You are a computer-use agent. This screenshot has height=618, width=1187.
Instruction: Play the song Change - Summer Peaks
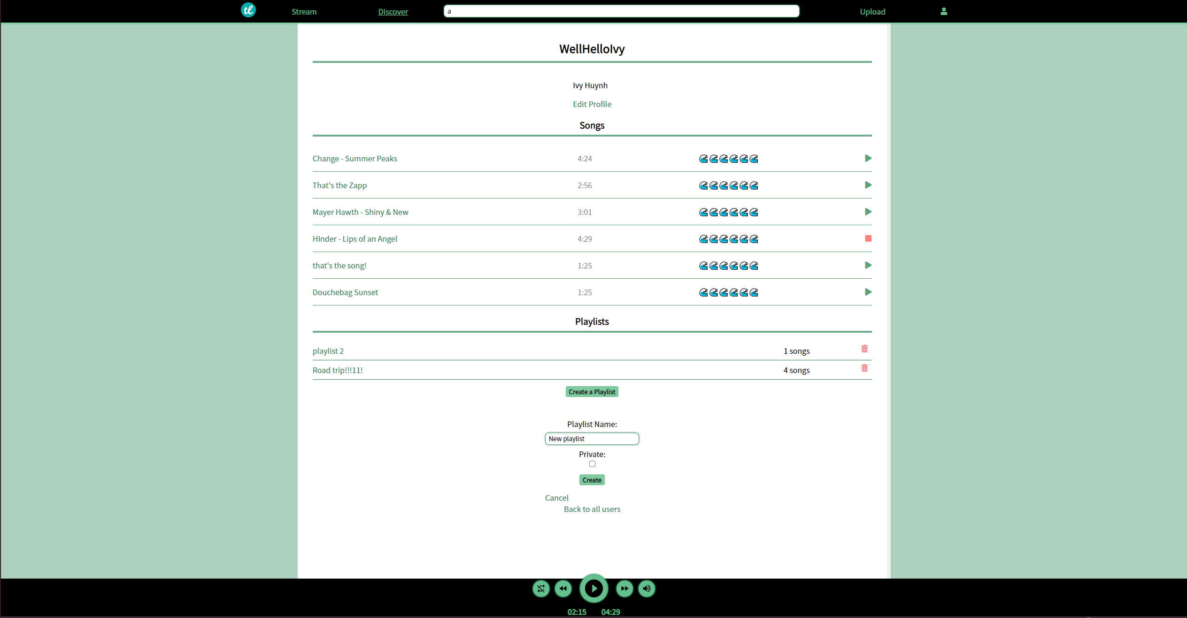click(x=868, y=158)
